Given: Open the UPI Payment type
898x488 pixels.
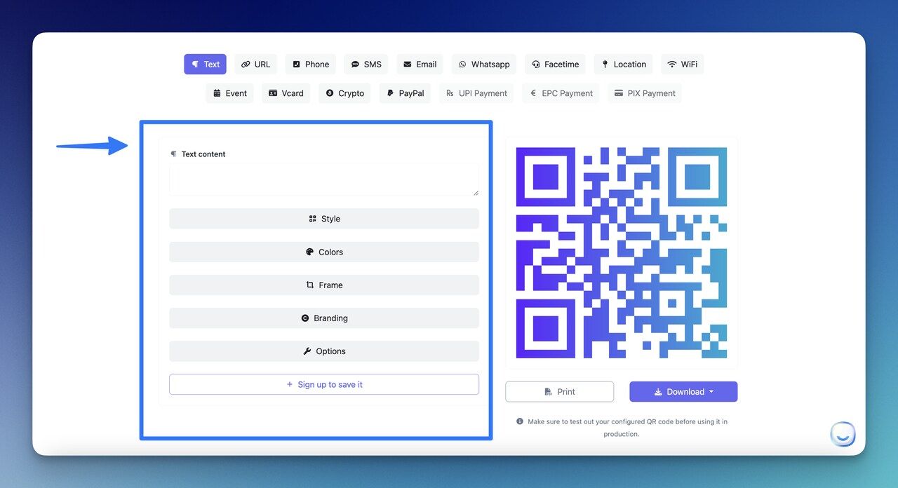Looking at the screenshot, I should click(476, 93).
